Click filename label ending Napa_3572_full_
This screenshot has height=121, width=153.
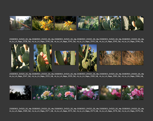[x=65, y=110]
